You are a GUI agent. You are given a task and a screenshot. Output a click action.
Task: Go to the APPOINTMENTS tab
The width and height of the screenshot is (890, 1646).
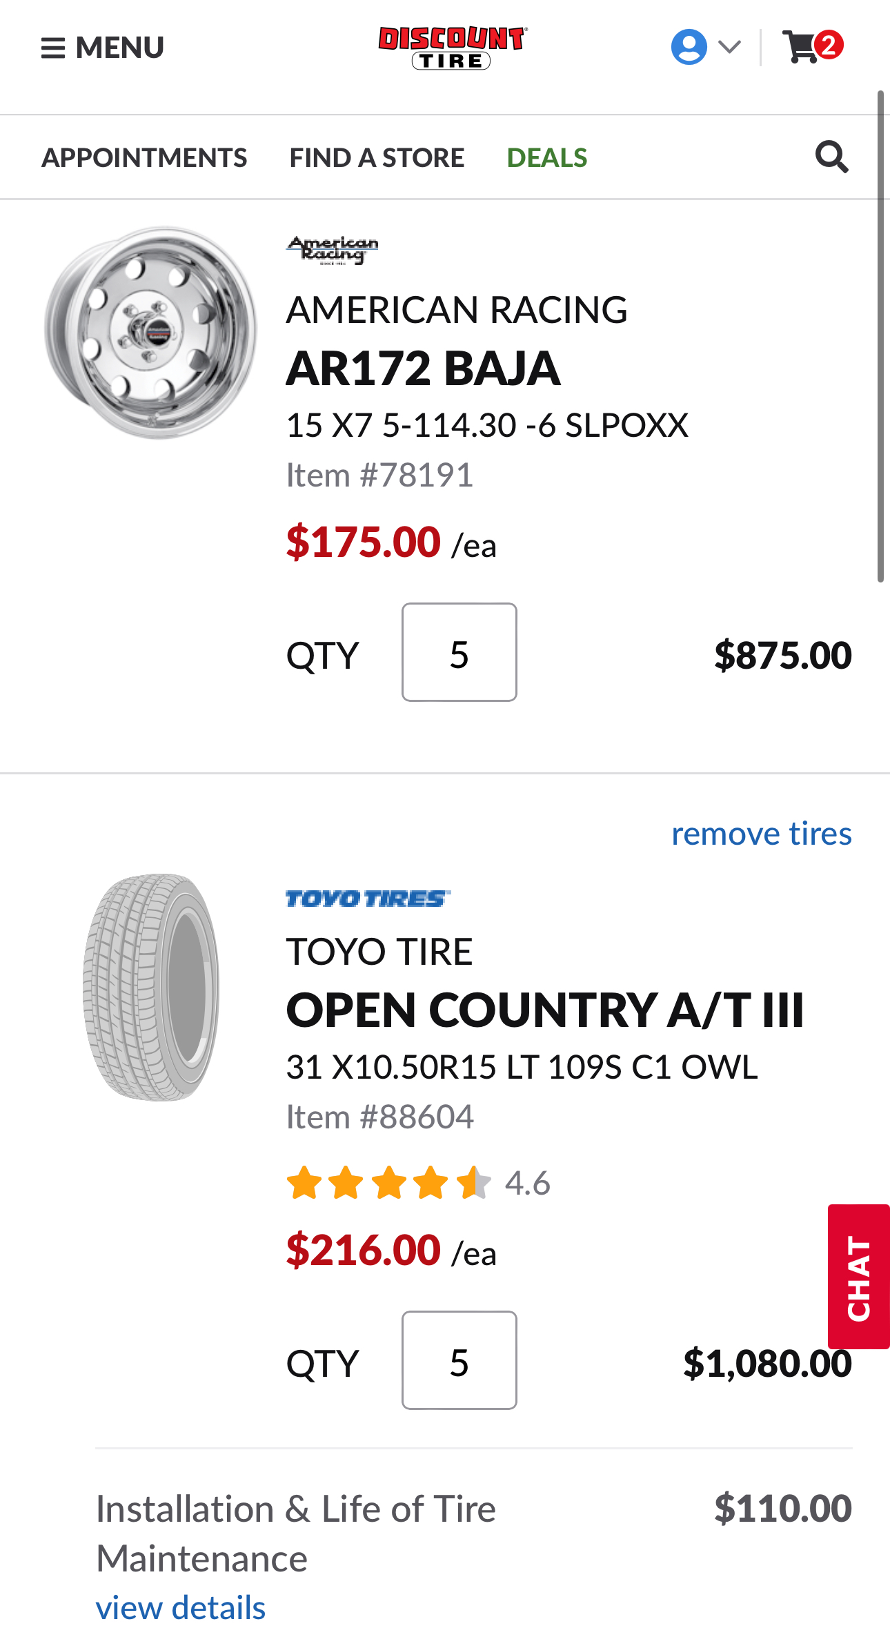(x=144, y=158)
